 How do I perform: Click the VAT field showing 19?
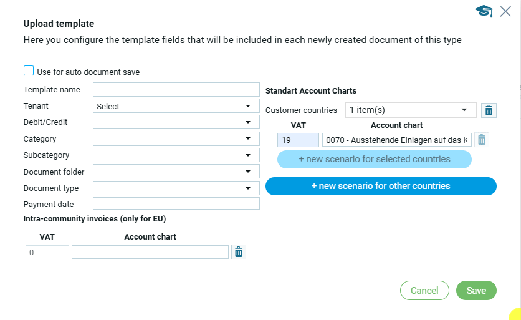pos(298,140)
